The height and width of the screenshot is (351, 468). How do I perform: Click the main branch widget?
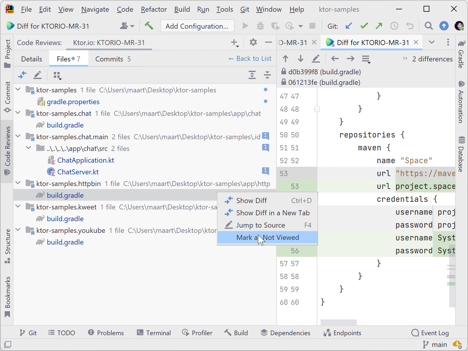click(x=435, y=345)
